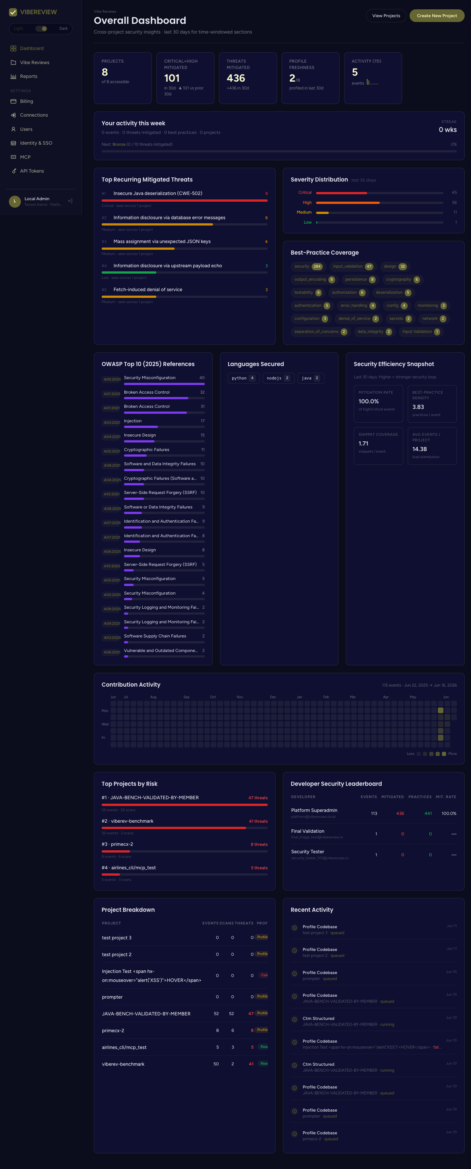Click the Vibe Reviews folder icon
471x1169 pixels.
point(13,63)
